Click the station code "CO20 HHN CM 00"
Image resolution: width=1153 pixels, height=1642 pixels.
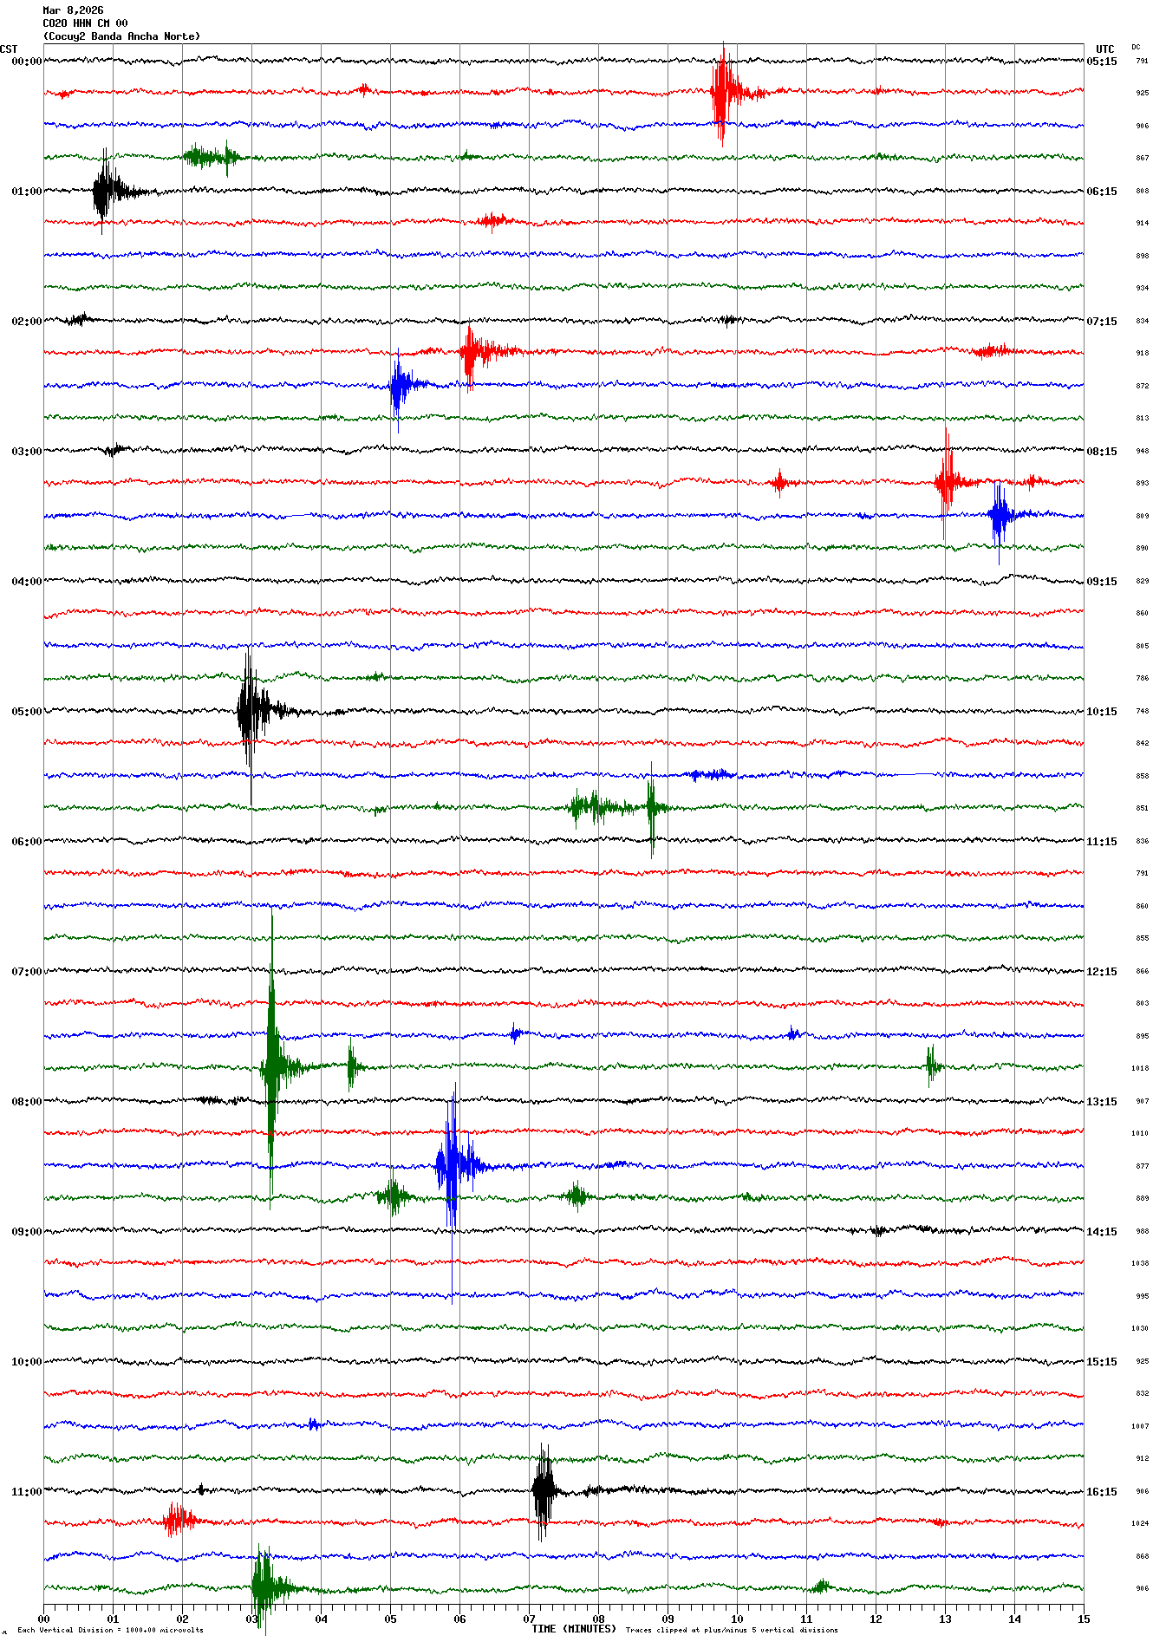(85, 23)
